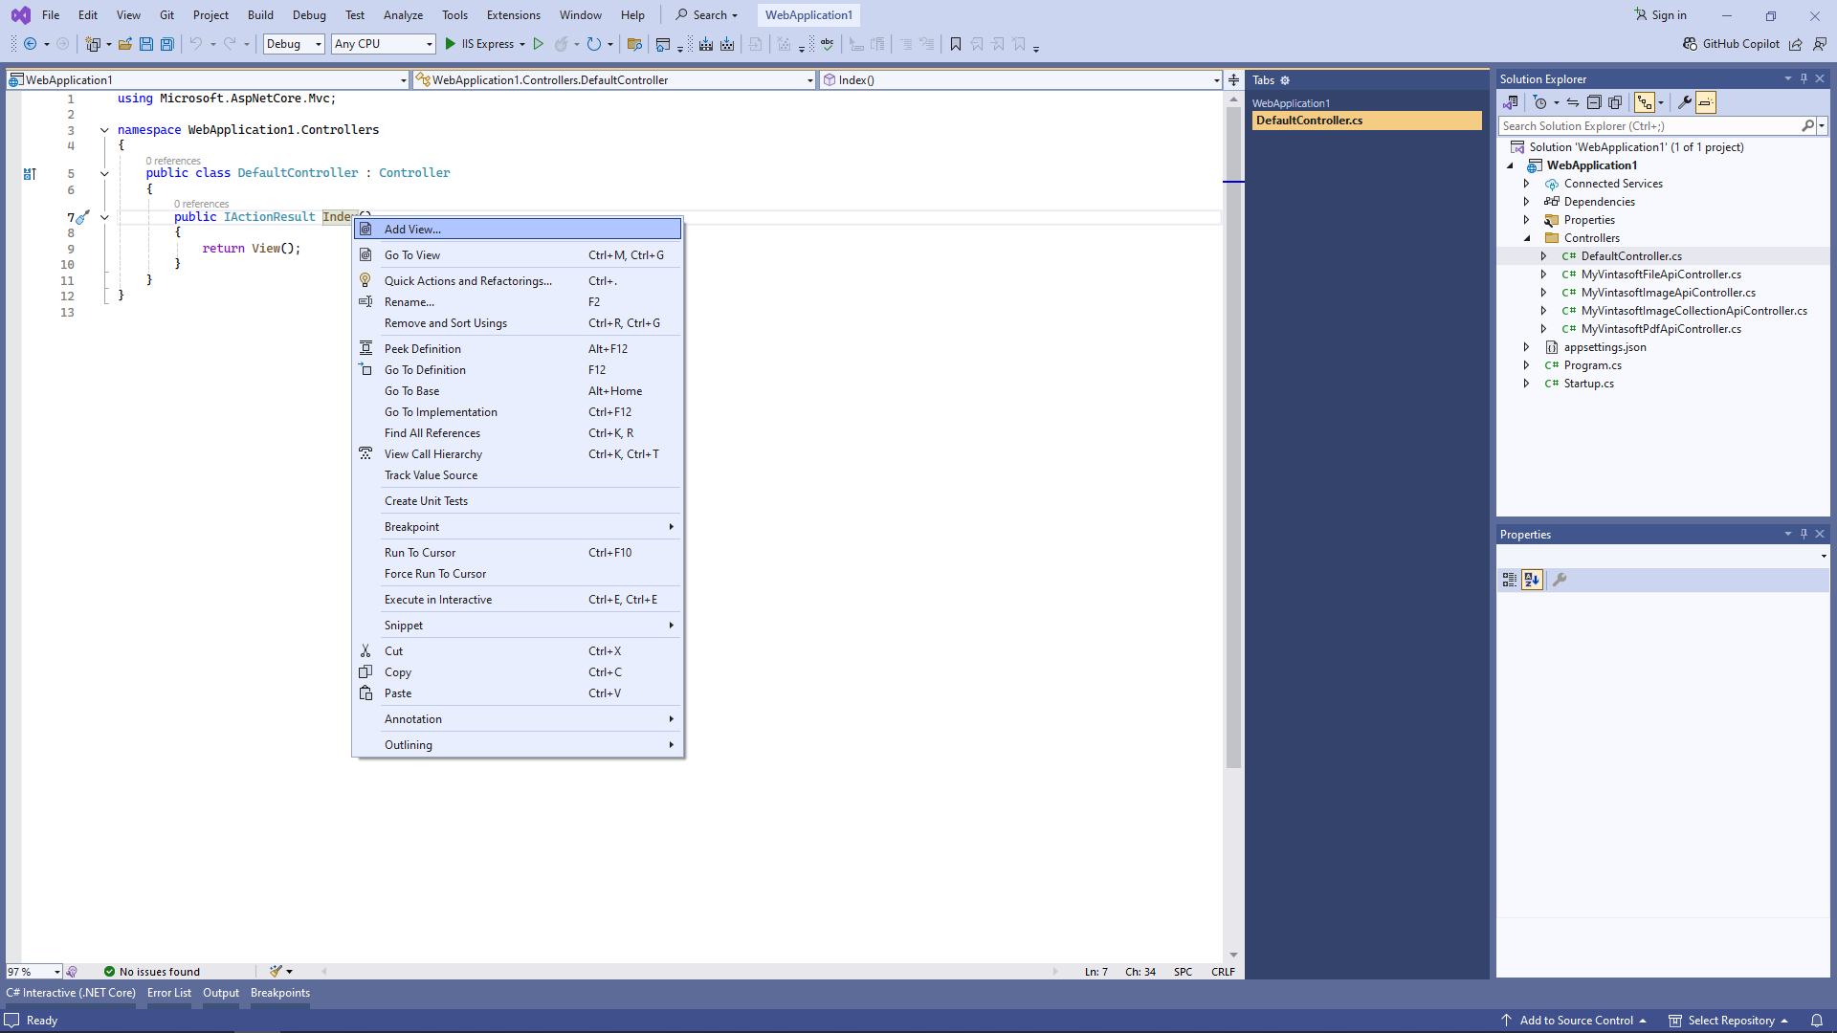Open the GitHub Copilot icon
Viewport: 1837px width, 1033px height.
tap(1691, 44)
